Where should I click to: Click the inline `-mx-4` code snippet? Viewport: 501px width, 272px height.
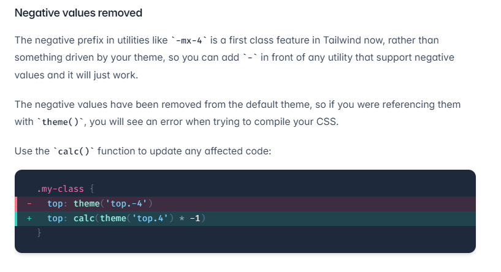coord(189,40)
